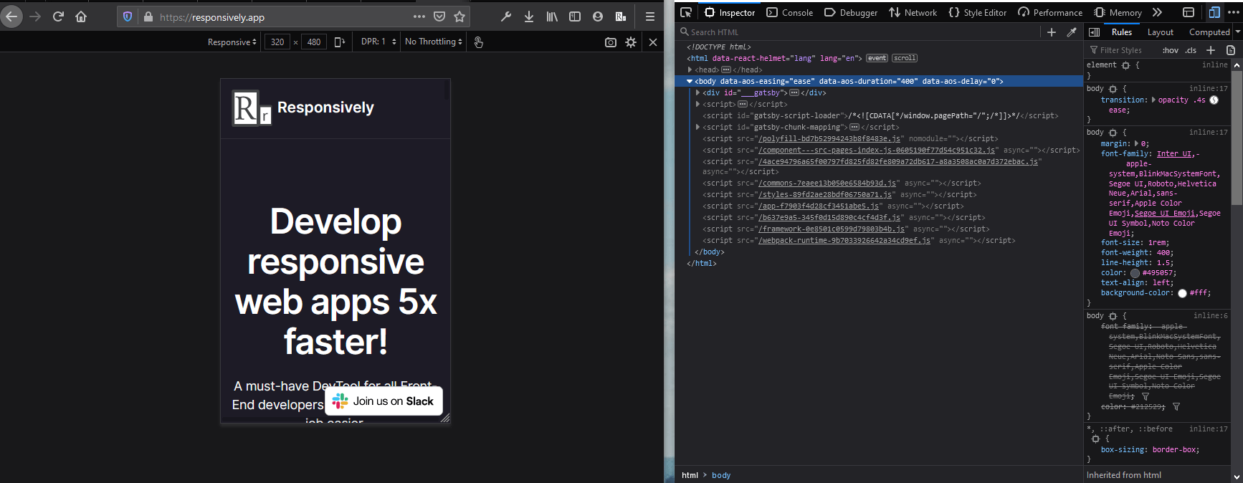The height and width of the screenshot is (483, 1243).
Task: Toggle :hov pseudo-class panel
Action: (1171, 50)
